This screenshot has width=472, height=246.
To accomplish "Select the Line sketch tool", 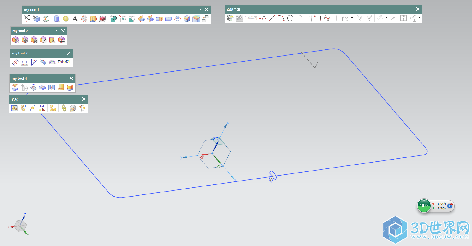I will click(272, 18).
